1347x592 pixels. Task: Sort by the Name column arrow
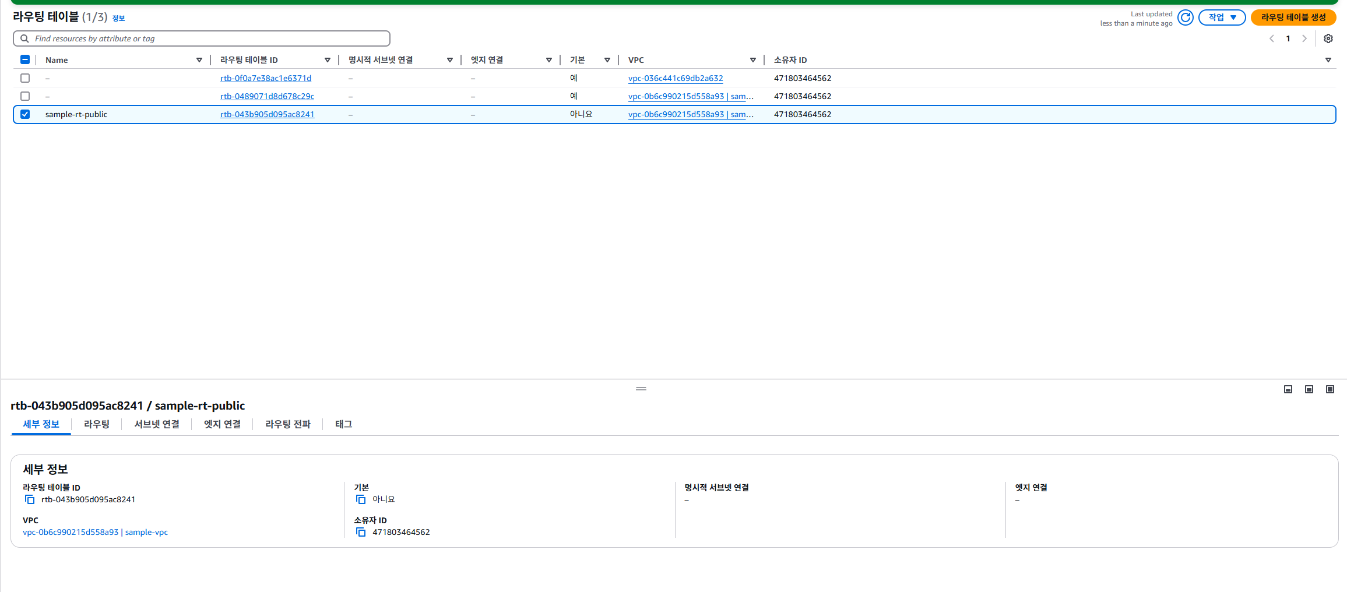pos(199,60)
